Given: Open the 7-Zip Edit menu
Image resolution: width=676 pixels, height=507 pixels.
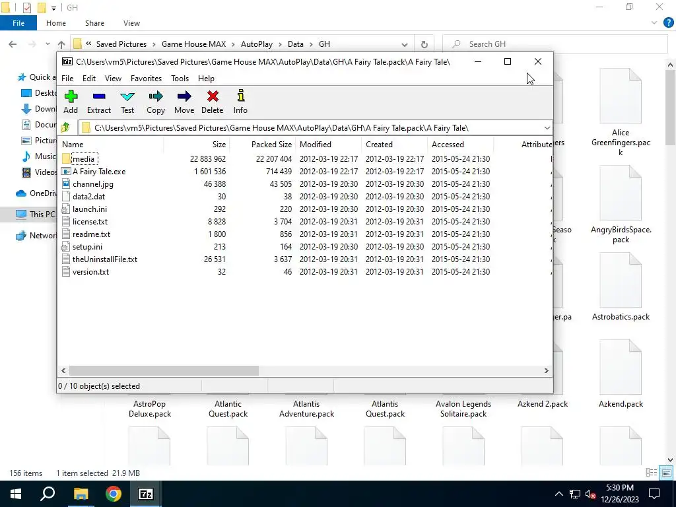Looking at the screenshot, I should (89, 79).
